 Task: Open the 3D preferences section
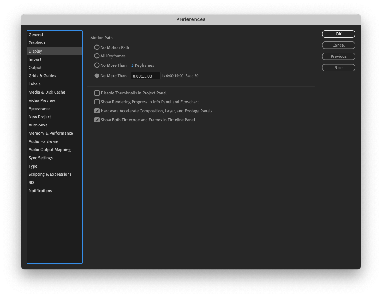(x=31, y=182)
